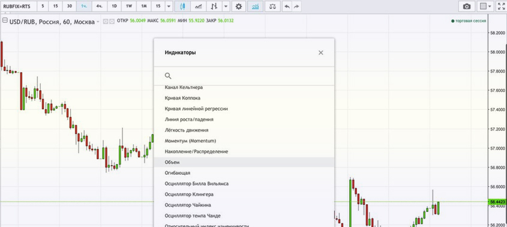Toggle the first small square next to legend
Screen dimensions: 507x227
pyautogui.click(x=105, y=22)
